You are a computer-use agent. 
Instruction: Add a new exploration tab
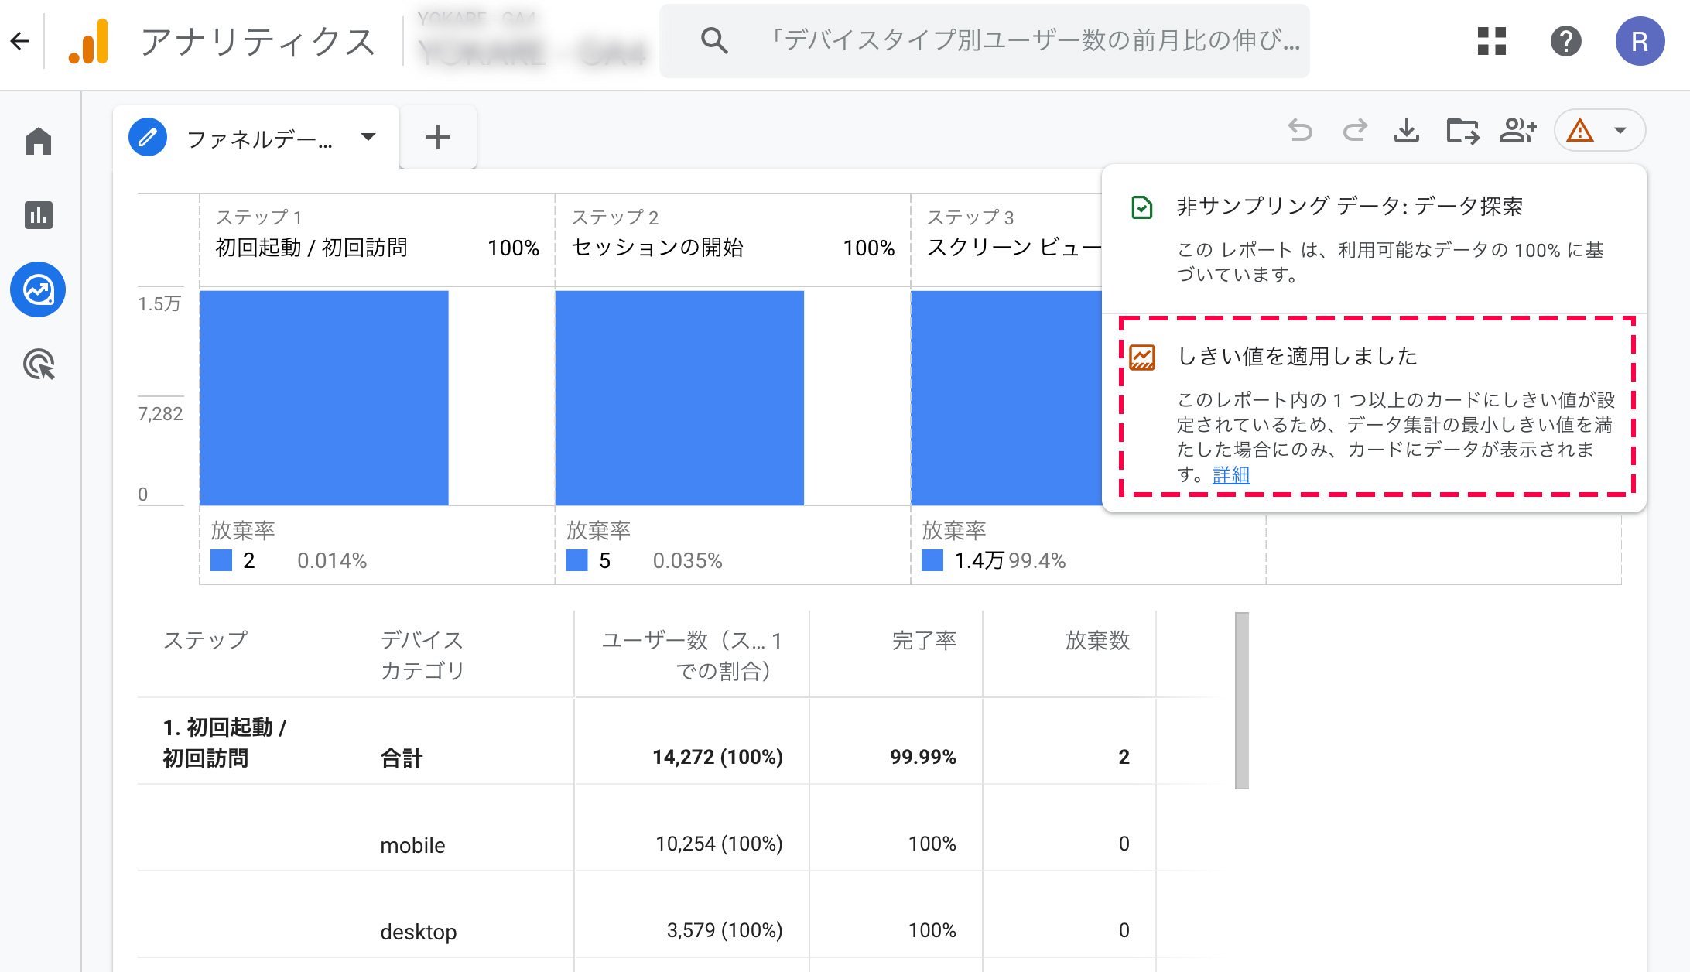click(438, 138)
